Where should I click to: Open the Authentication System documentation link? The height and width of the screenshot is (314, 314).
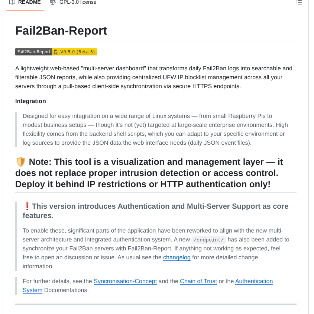254,281
